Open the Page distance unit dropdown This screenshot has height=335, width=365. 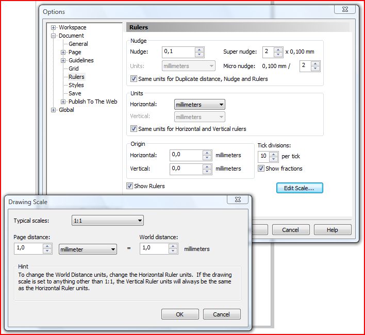click(x=88, y=249)
